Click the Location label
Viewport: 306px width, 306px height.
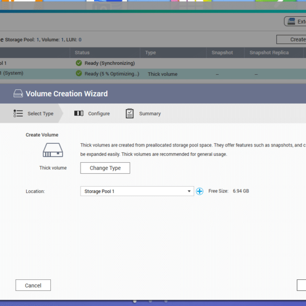tap(36, 191)
